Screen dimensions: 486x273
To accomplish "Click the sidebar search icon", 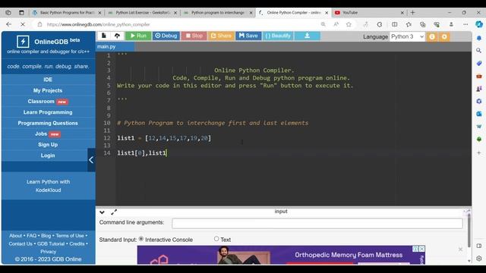I will (x=479, y=51).
